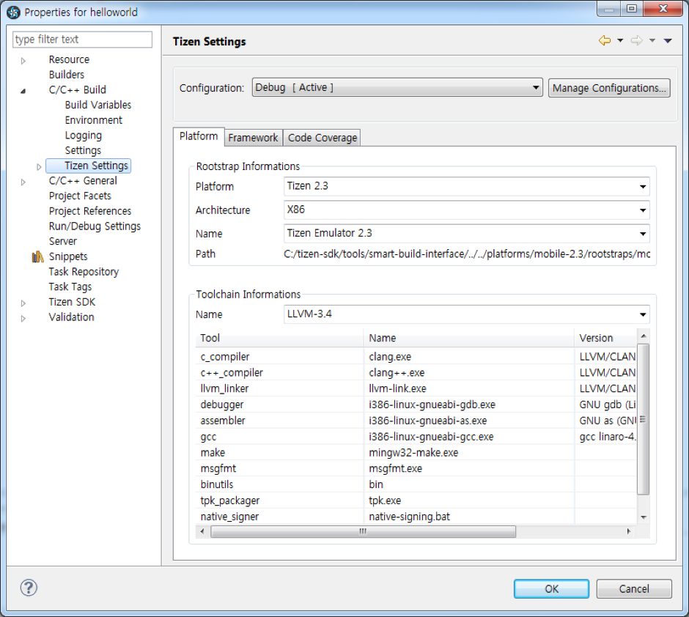Viewport: 689px width, 617px height.
Task: Click the tool table scroll up arrow
Action: 644,336
